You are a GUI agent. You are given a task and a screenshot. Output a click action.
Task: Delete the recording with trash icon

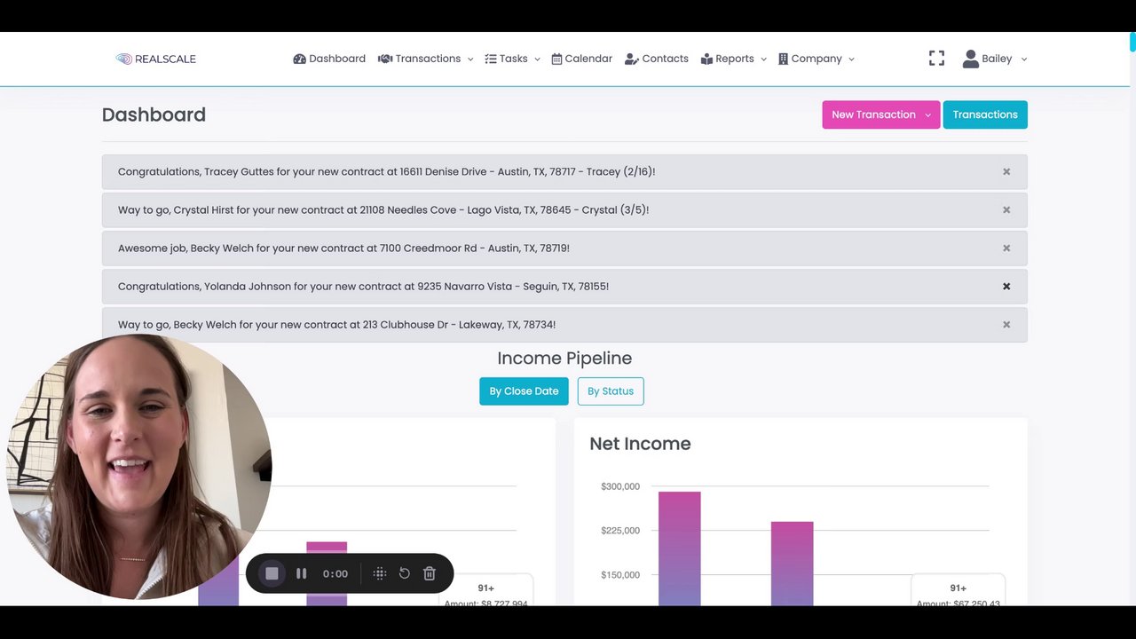[x=430, y=573]
